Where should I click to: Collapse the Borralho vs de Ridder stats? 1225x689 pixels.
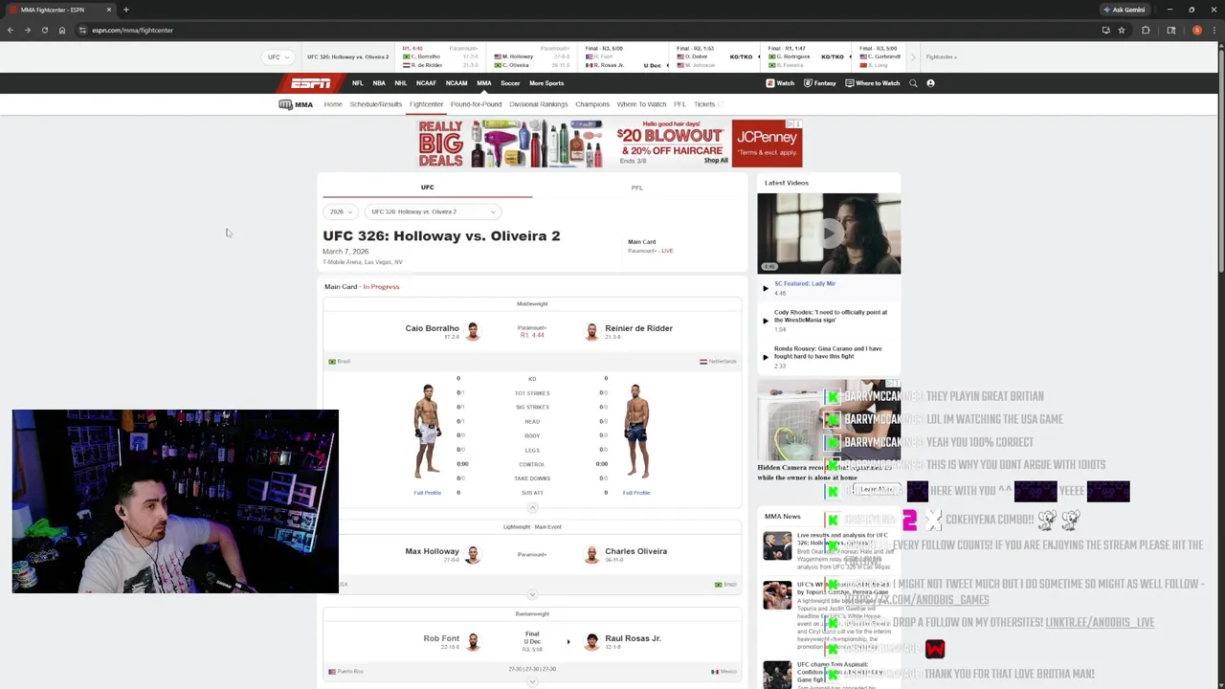click(532, 508)
